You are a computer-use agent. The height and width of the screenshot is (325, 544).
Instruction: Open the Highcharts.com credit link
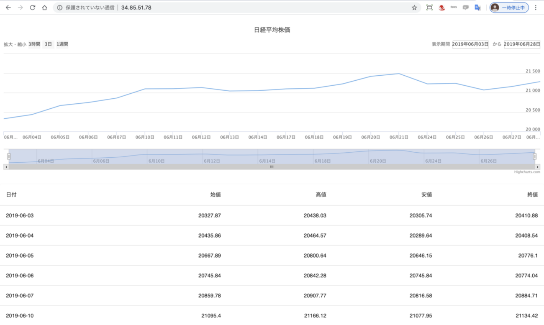(527, 171)
